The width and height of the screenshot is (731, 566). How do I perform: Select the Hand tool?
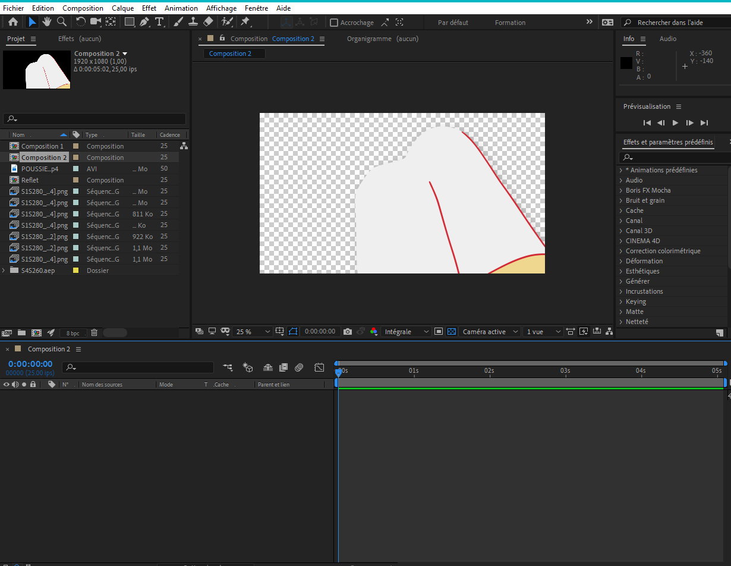tap(46, 22)
